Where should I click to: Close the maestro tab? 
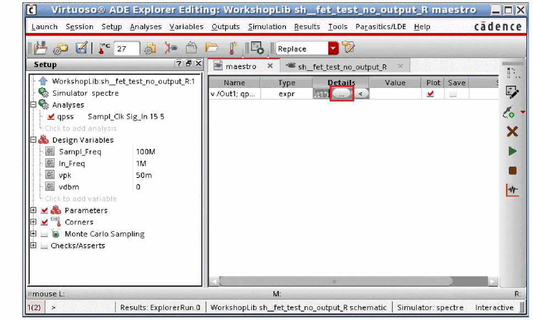pos(270,66)
